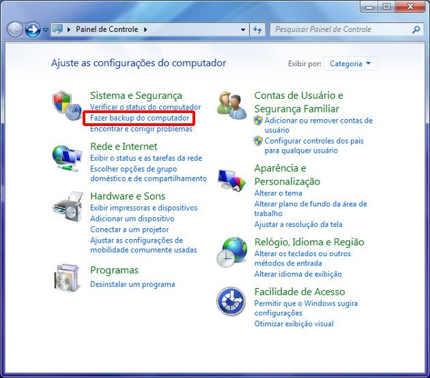This screenshot has width=430, height=378.
Task: Open the Programas disc box icon
Action: 67,278
